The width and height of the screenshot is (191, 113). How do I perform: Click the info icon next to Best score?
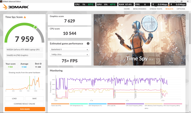41,64
